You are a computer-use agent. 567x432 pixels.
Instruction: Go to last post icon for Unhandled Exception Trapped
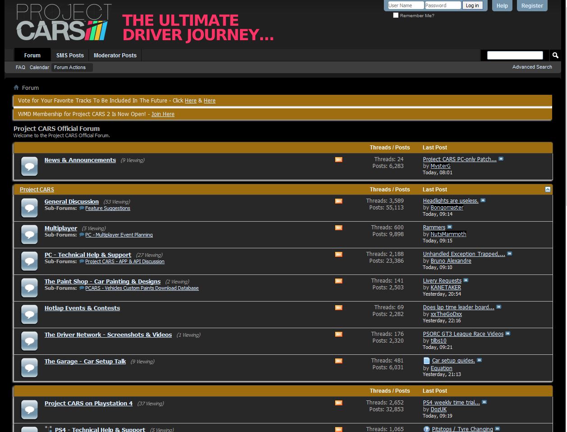pos(510,254)
